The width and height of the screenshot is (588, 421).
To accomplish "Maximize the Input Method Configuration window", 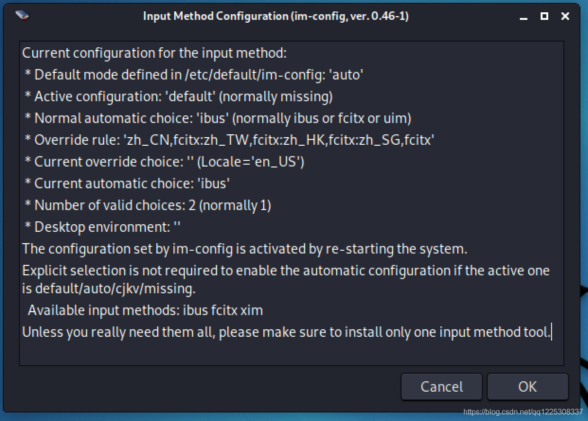I will pos(544,16).
